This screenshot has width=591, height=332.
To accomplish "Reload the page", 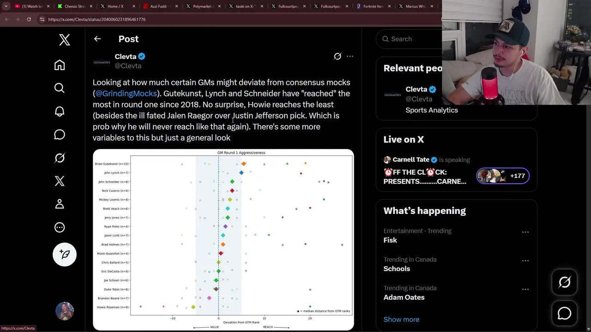I will pyautogui.click(x=29, y=19).
